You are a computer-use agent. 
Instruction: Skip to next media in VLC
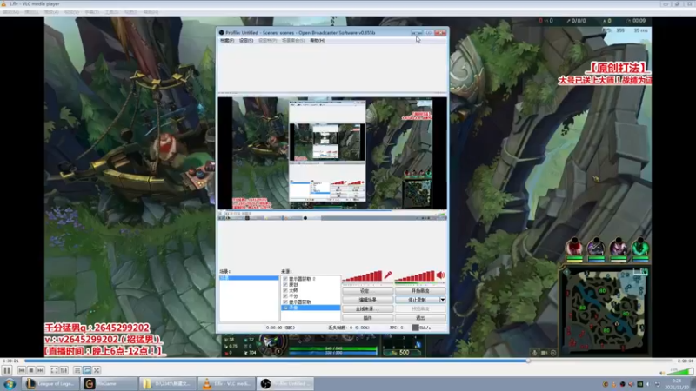click(40, 370)
